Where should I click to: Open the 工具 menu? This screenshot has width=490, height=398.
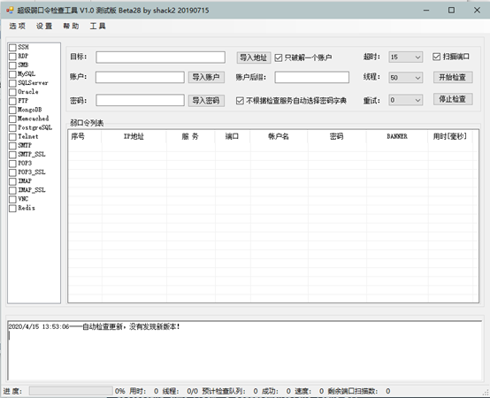[98, 26]
